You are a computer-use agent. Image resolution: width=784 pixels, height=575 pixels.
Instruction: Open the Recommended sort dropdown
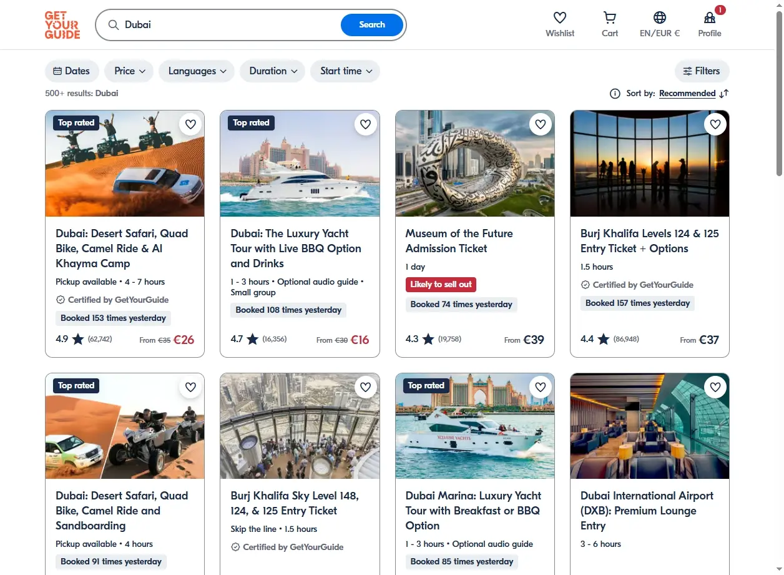[687, 94]
